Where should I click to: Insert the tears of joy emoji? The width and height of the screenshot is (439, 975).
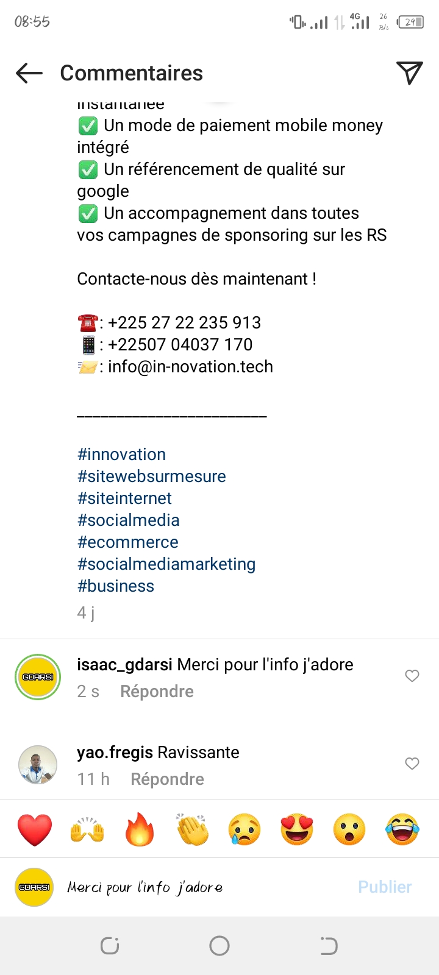(x=402, y=829)
